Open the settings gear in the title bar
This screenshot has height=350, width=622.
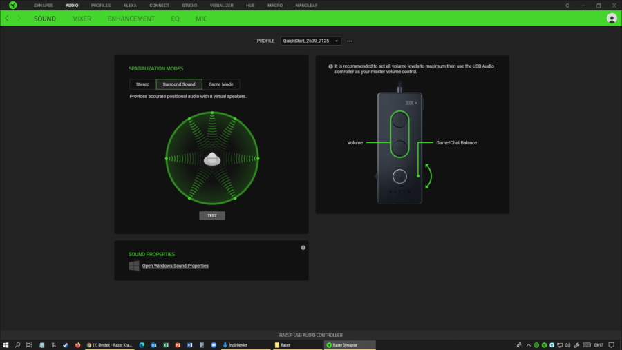pos(567,6)
